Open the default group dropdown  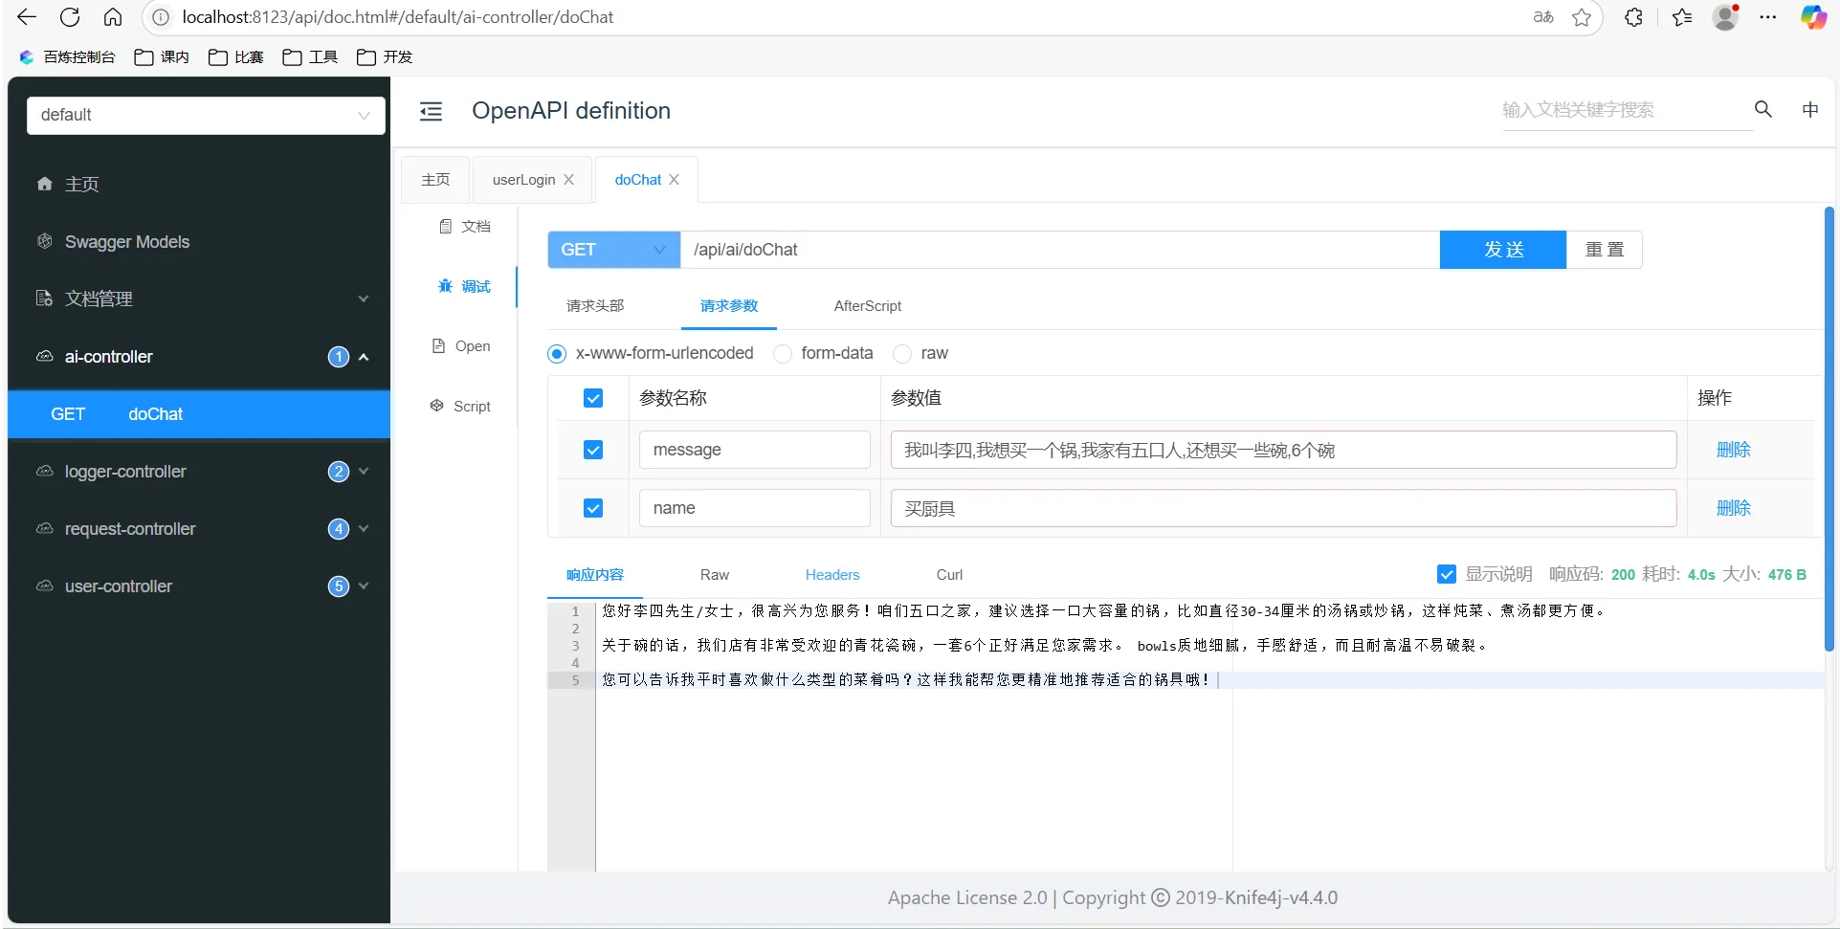206,115
